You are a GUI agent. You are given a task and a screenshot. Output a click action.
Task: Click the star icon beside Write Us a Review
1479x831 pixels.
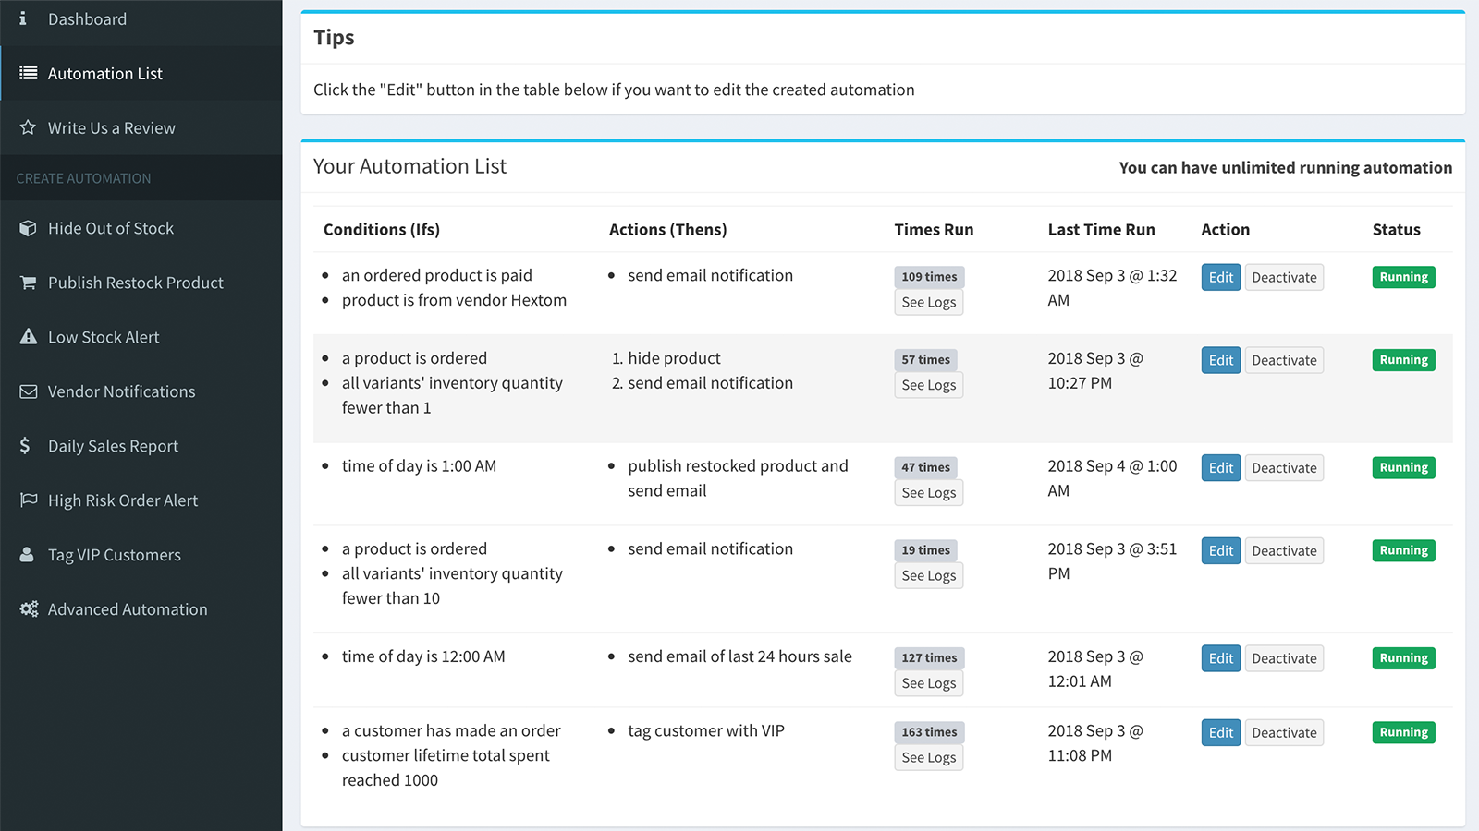[29, 127]
